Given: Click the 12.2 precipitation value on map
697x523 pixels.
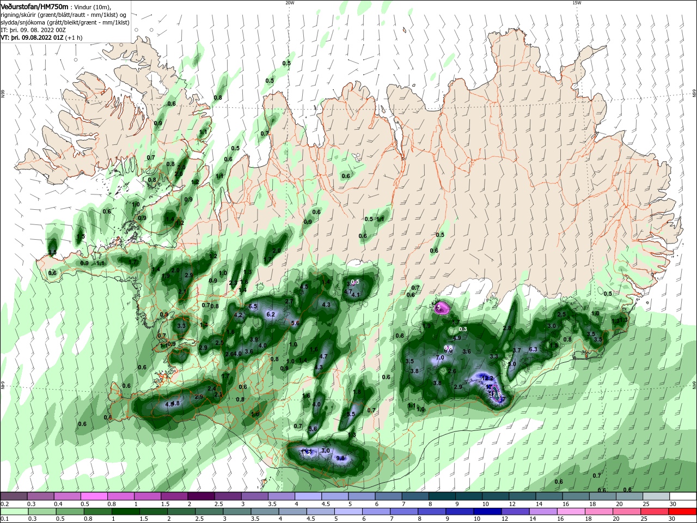Looking at the screenshot, I should (x=487, y=378).
